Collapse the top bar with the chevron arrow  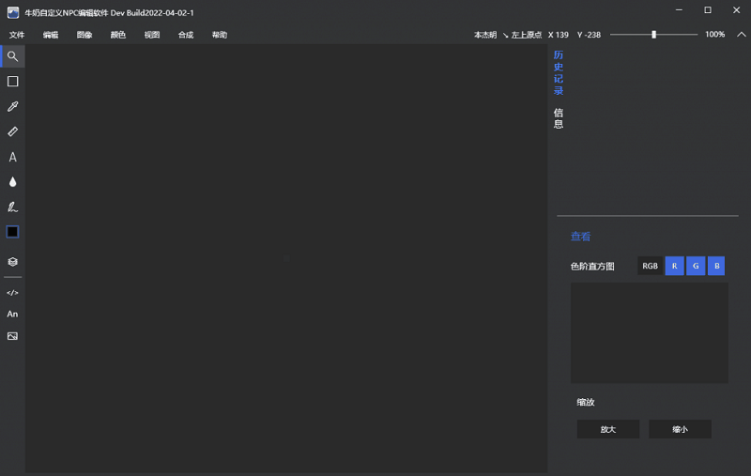pyautogui.click(x=742, y=35)
